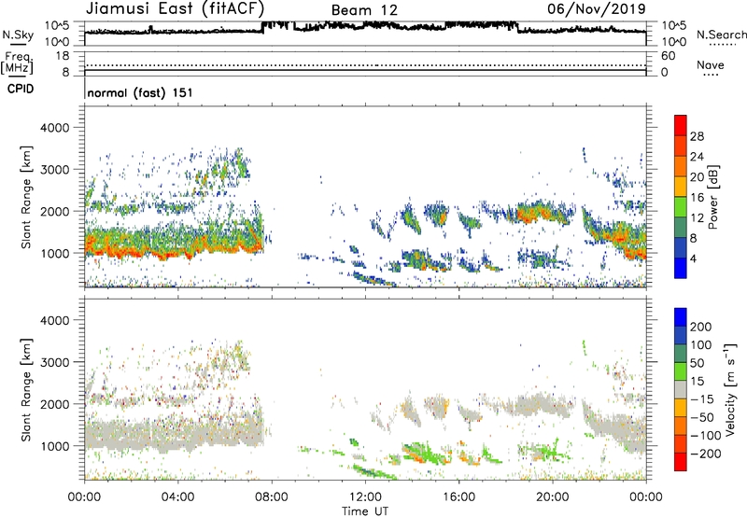Click the 'Beam 12' label
The image size is (747, 517).
pos(364,10)
